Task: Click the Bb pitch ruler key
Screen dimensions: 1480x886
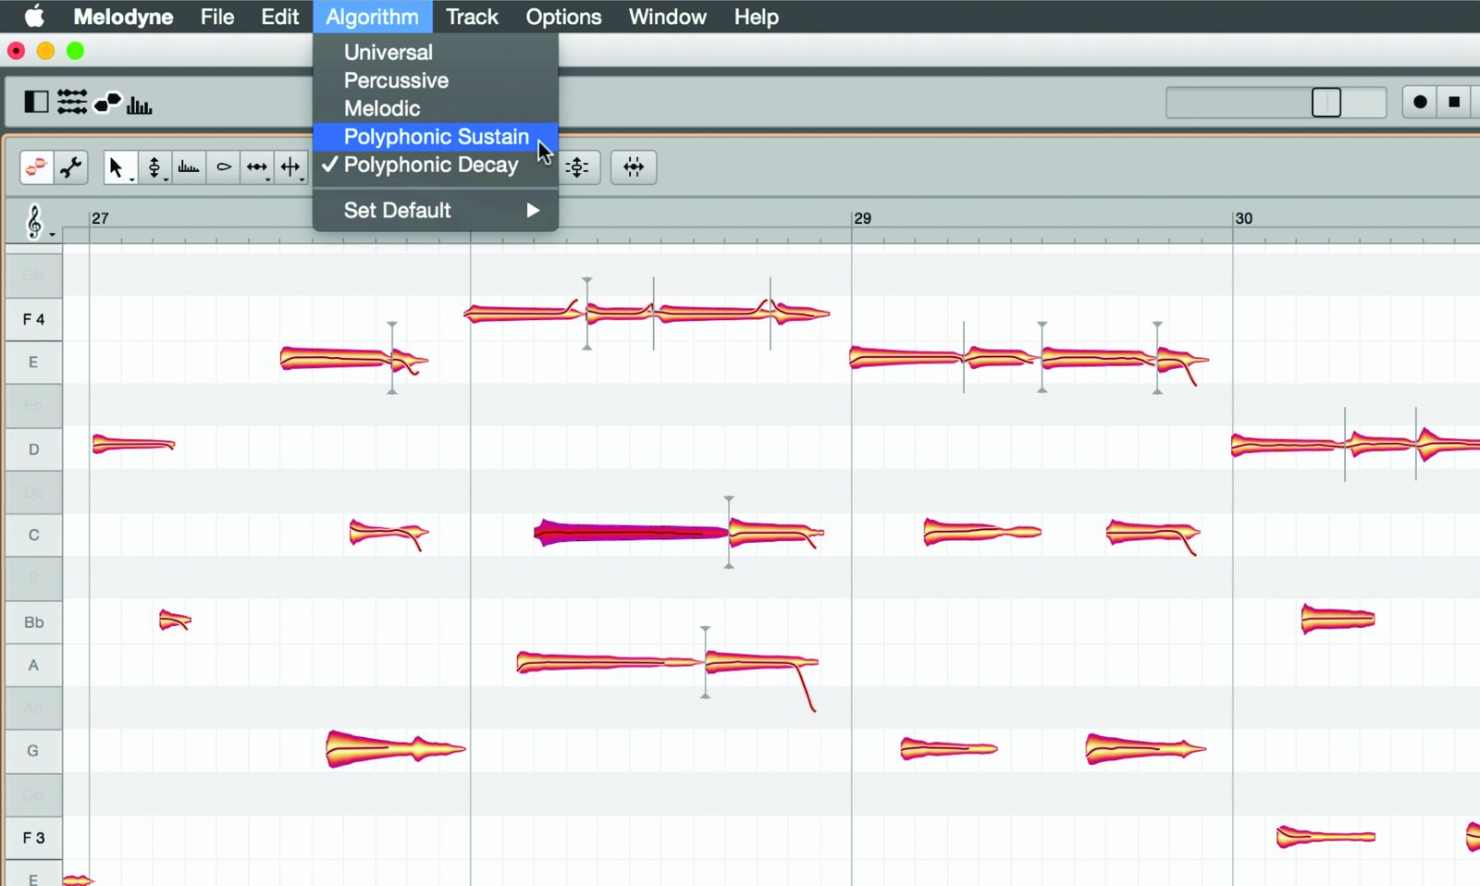Action: click(34, 622)
